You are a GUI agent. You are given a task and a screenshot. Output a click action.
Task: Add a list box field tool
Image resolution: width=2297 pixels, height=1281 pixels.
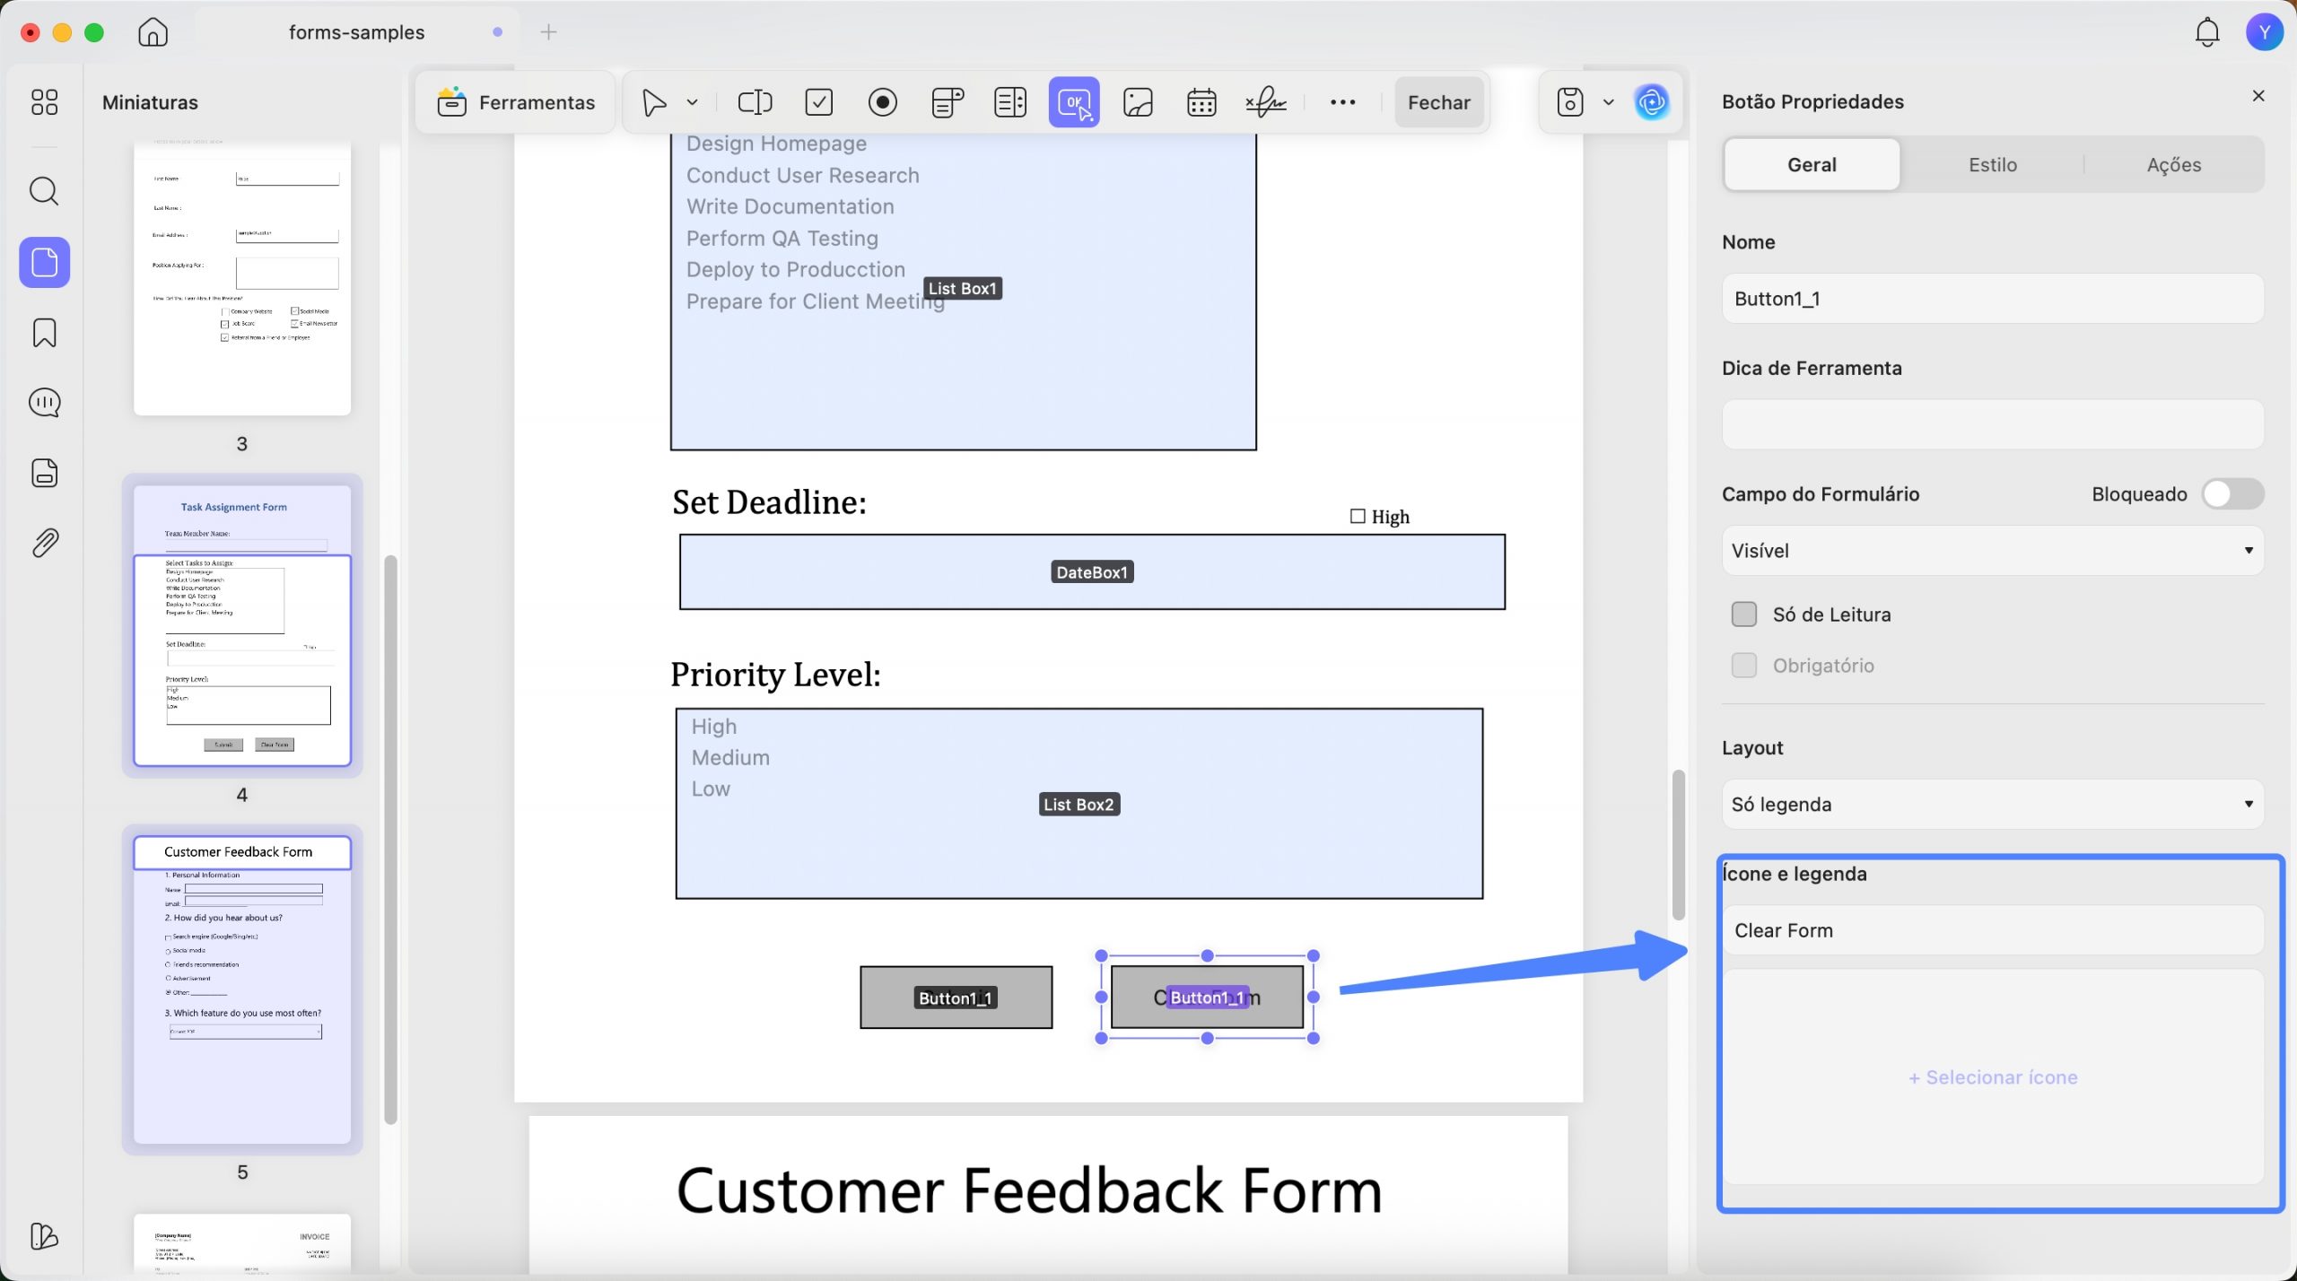tap(1010, 102)
